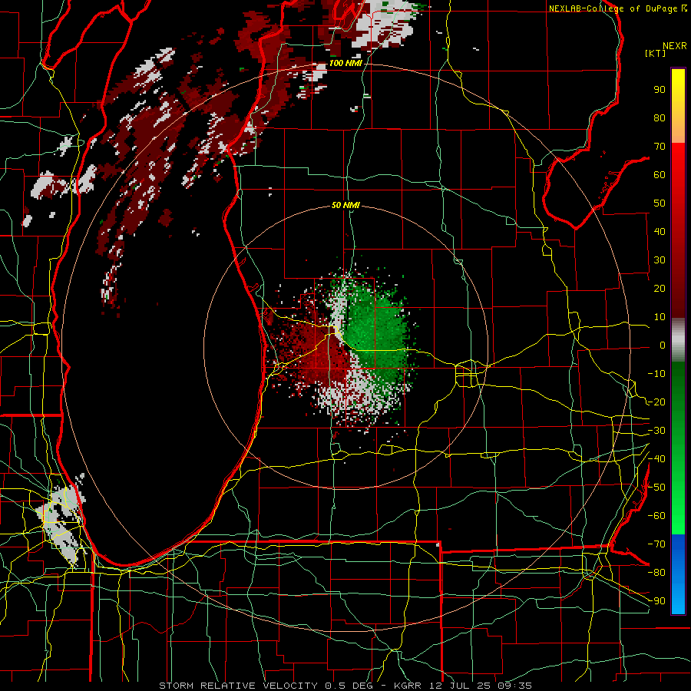Click the Storm Relative Velocity KGRR caption
This screenshot has height=691, width=691.
coord(345,686)
